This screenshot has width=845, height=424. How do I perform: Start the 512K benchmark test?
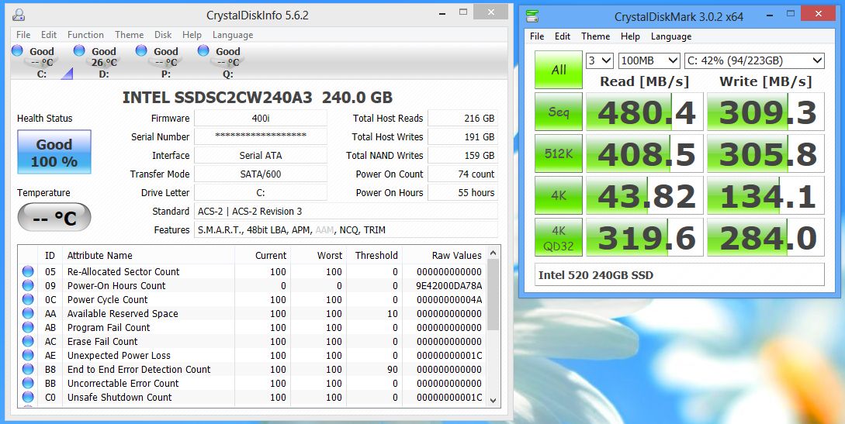(x=559, y=153)
